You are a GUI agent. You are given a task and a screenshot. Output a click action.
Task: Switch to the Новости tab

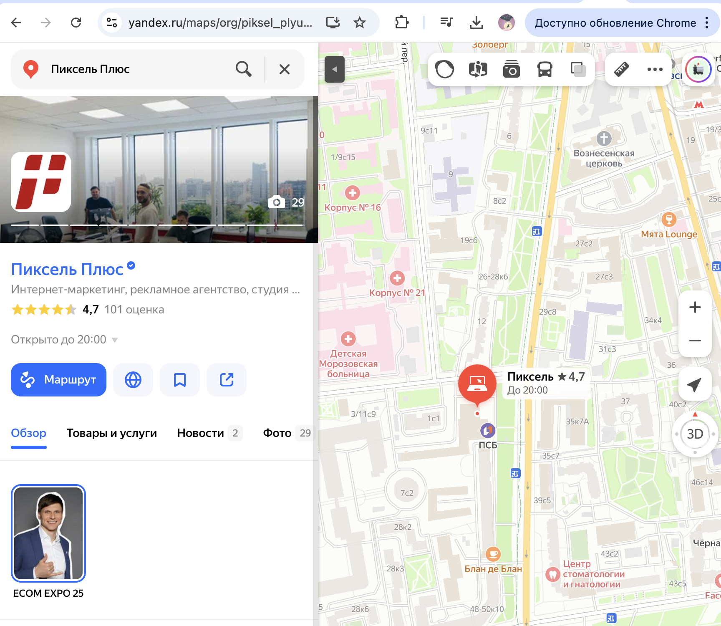(x=209, y=433)
